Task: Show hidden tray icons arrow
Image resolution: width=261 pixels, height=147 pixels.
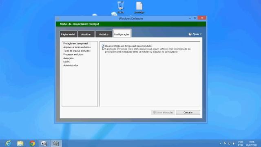Action: 220,143
